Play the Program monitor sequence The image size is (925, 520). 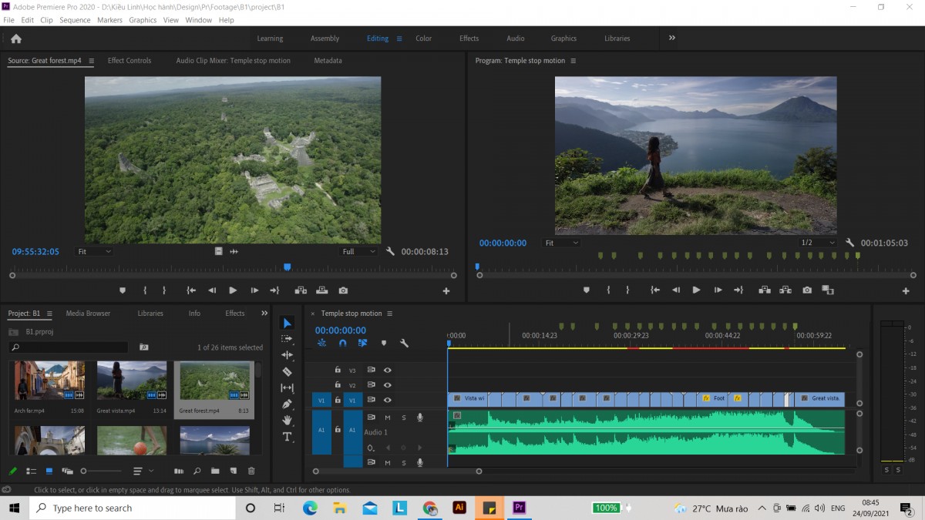[x=696, y=290]
